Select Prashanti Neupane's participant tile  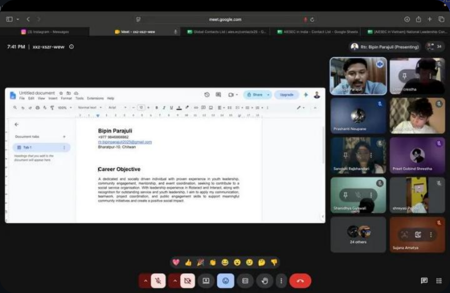[x=358, y=116]
